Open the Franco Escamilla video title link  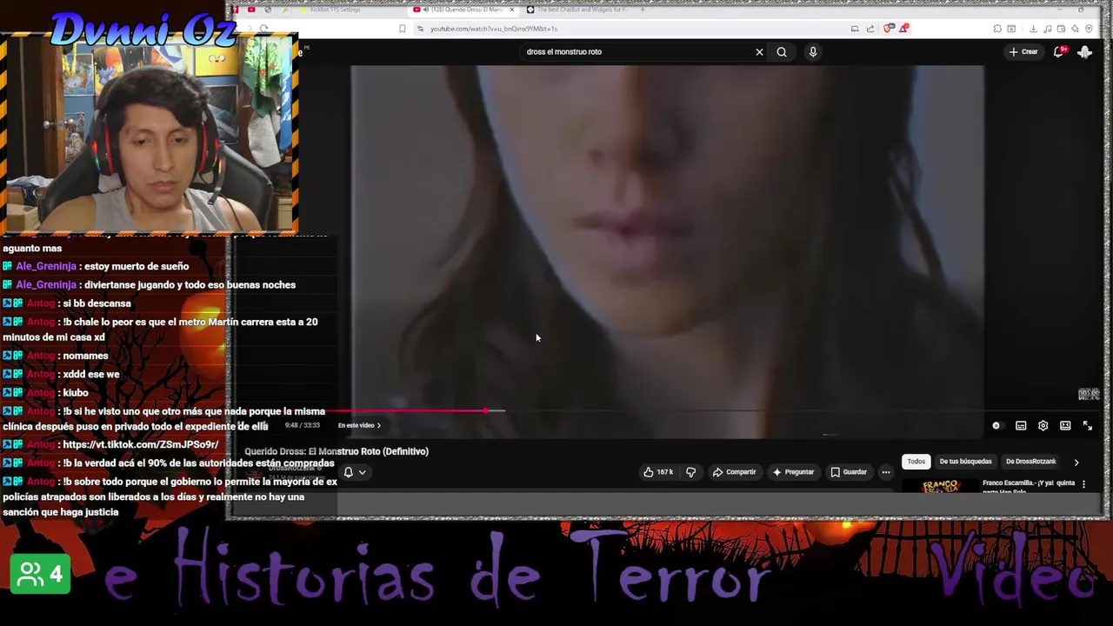coord(1029,486)
